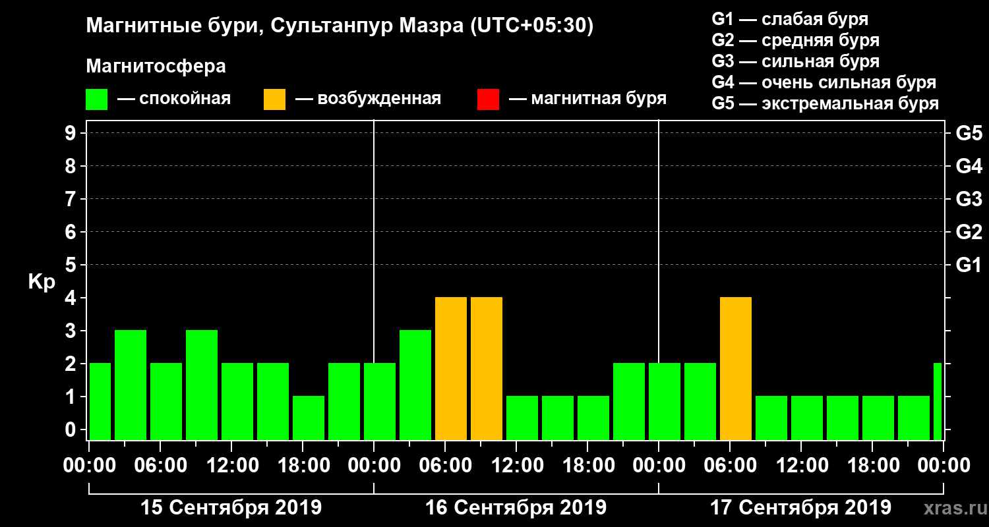The image size is (989, 527).
Task: Click the '— возбужденная' legend label
Action: (x=369, y=99)
